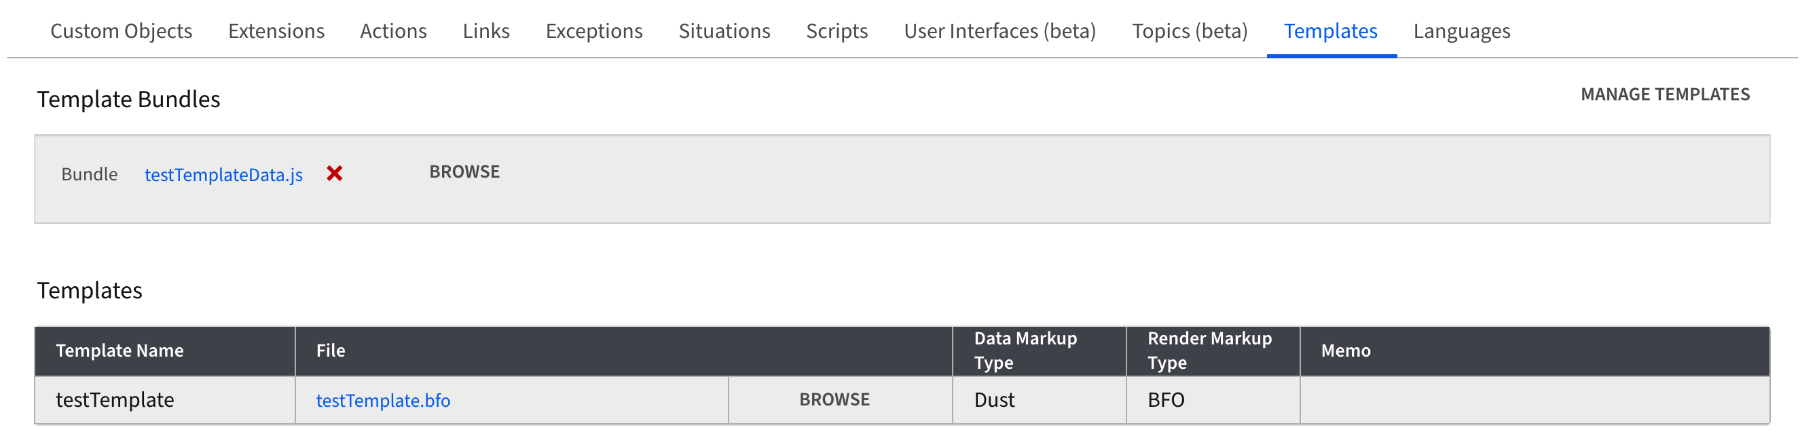Click the empty Memo cell for testTemplate

point(1535,400)
